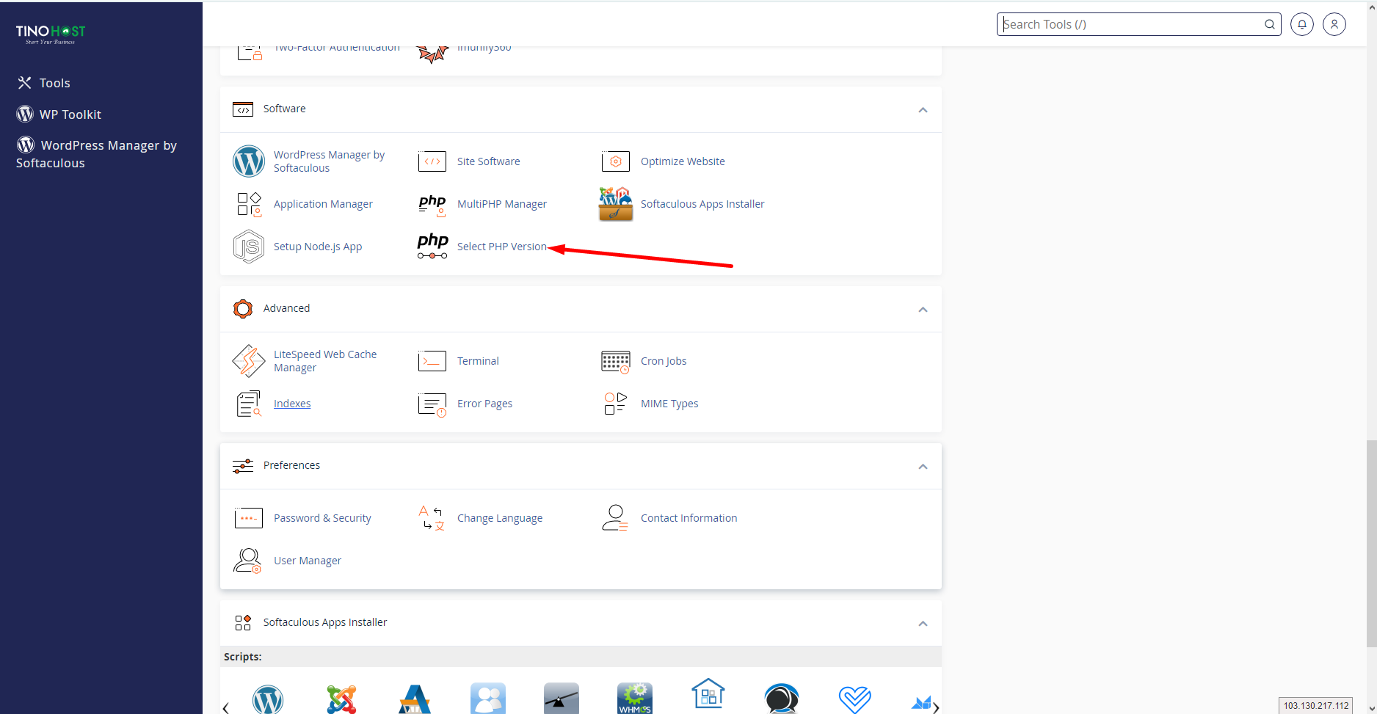Collapse the Software section
Viewport: 1377px width, 714px height.
tap(923, 110)
